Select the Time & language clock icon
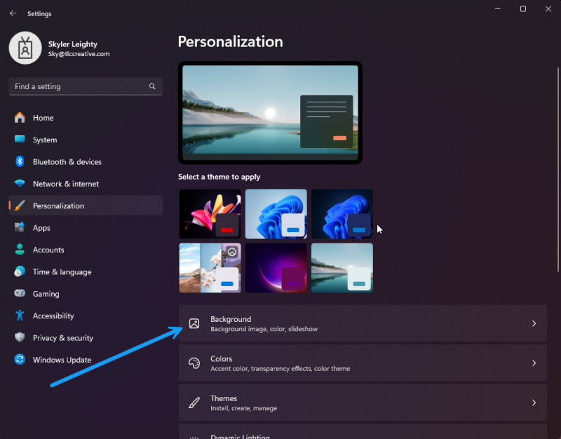Image resolution: width=561 pixels, height=439 pixels. click(x=21, y=271)
